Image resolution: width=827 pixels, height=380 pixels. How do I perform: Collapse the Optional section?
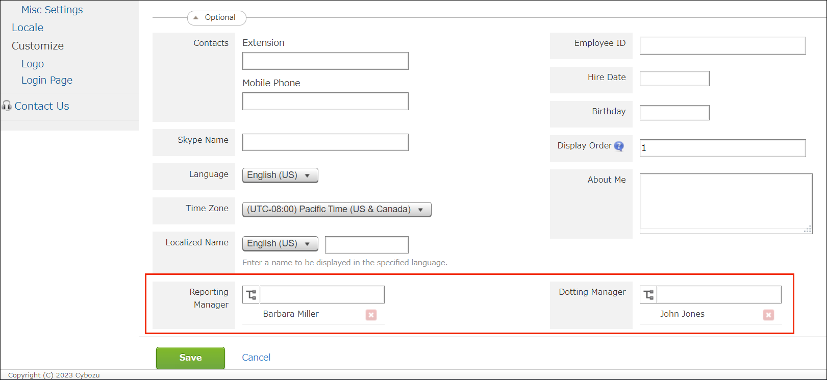[x=217, y=18]
